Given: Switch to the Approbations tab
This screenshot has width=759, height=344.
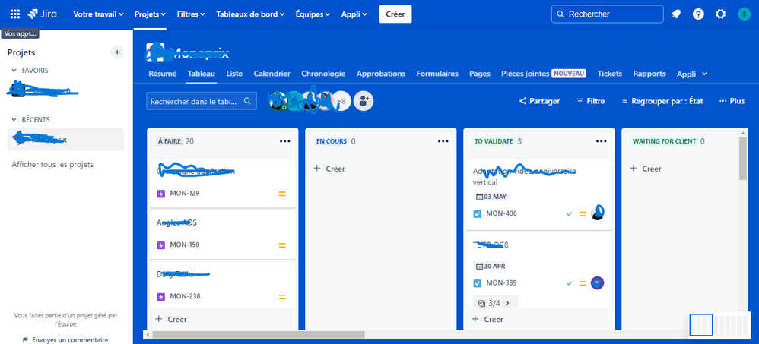Looking at the screenshot, I should click(x=381, y=74).
